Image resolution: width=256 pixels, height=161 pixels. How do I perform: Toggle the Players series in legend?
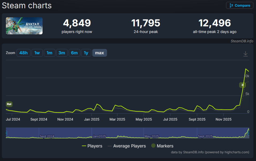click(92, 146)
